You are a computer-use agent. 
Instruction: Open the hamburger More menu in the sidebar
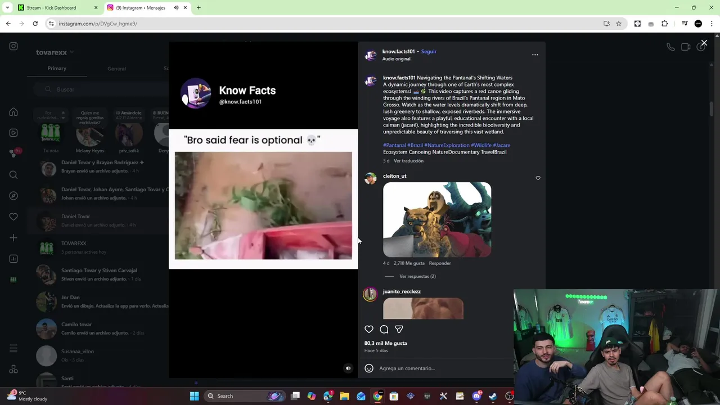13,348
